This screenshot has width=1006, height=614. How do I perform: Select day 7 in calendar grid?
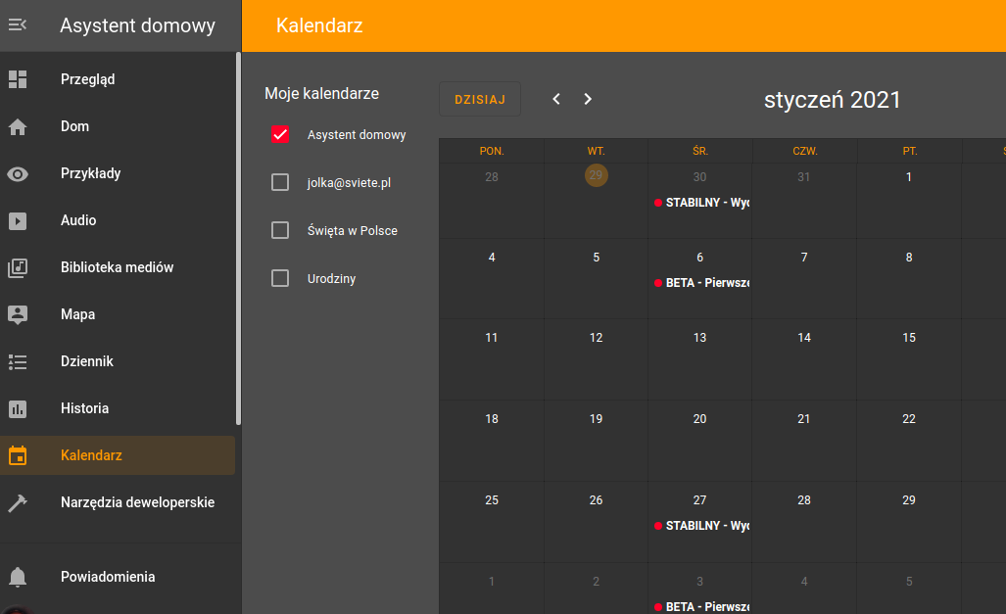pos(804,258)
